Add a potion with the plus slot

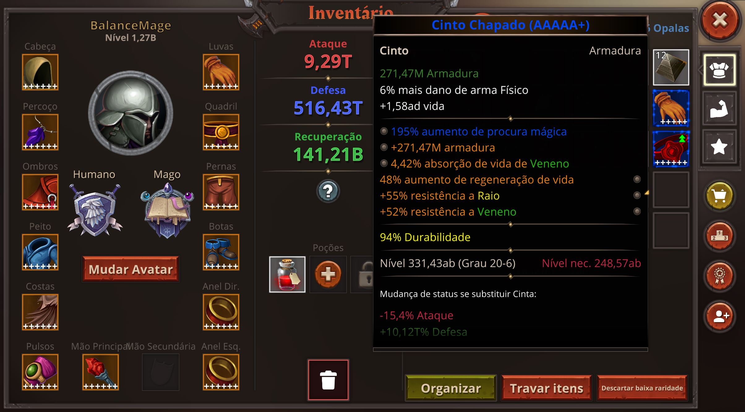328,274
